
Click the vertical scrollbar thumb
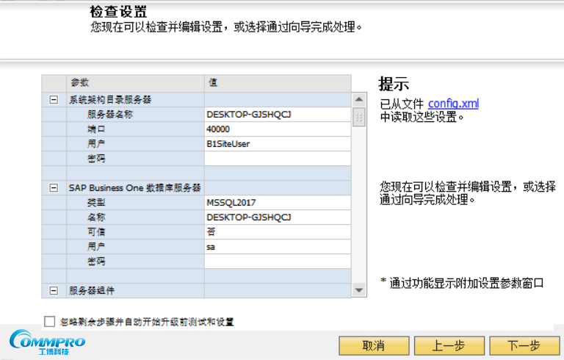click(359, 118)
